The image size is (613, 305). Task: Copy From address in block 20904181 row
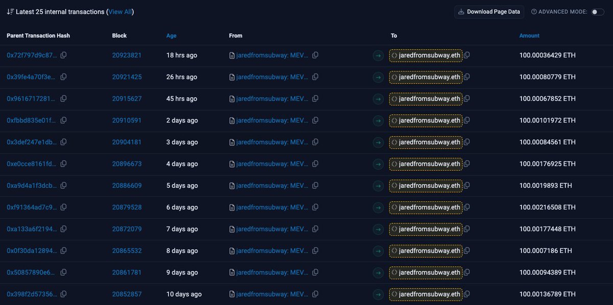[x=315, y=142]
